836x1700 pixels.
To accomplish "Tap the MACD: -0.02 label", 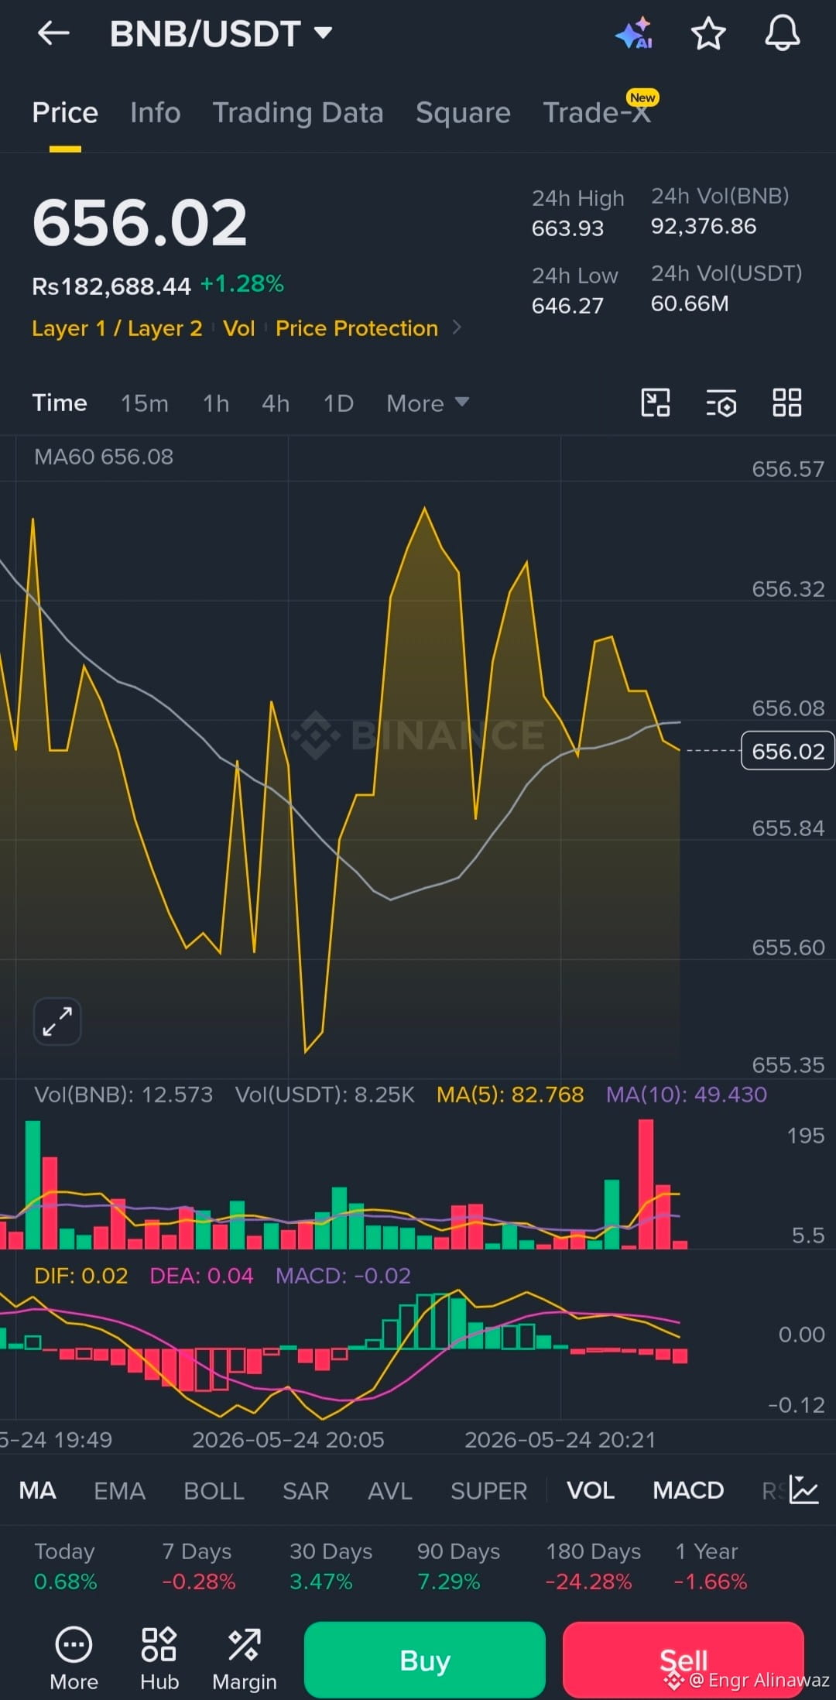I will click(343, 1276).
